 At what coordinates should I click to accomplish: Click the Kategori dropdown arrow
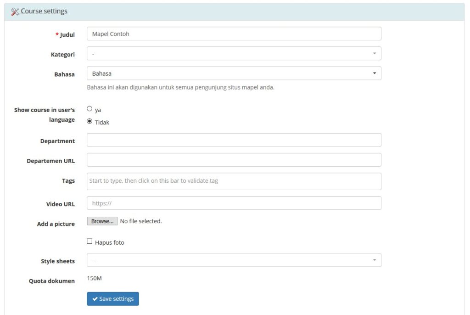click(374, 53)
